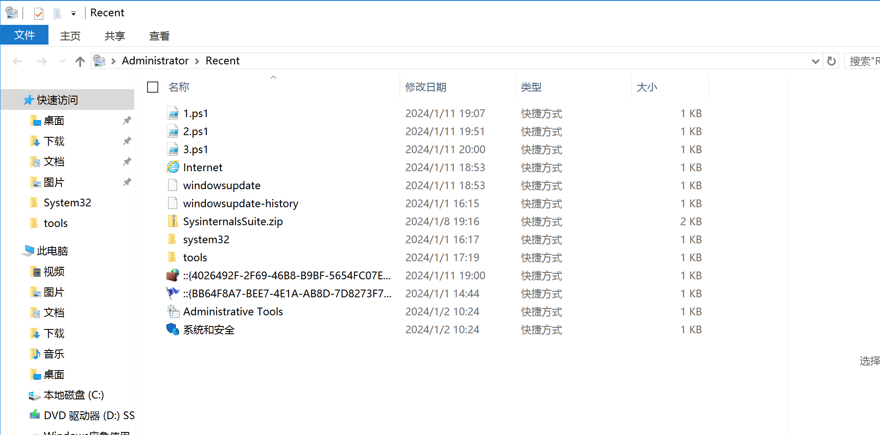This screenshot has height=435, width=880.
Task: Select the 1.ps1 file icon
Action: (173, 113)
